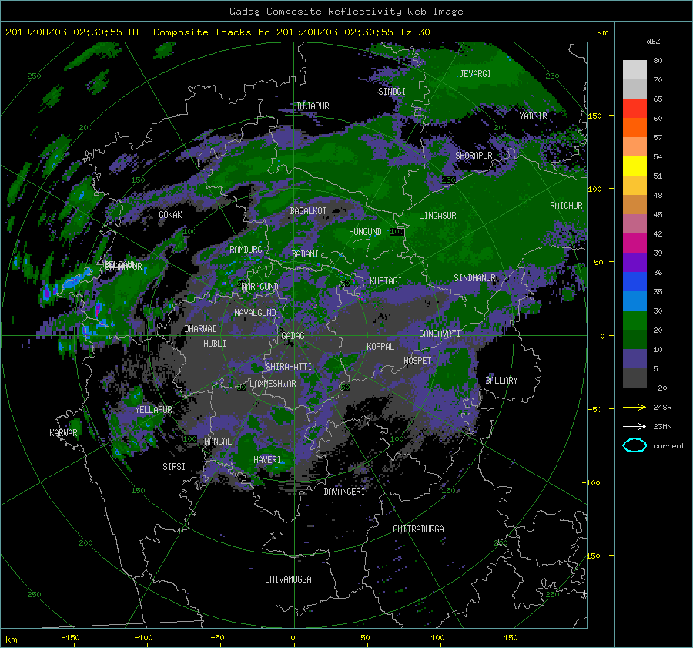Select the red 65-60 dBZ color swatch
Screen dimensions: 693x648
point(634,109)
